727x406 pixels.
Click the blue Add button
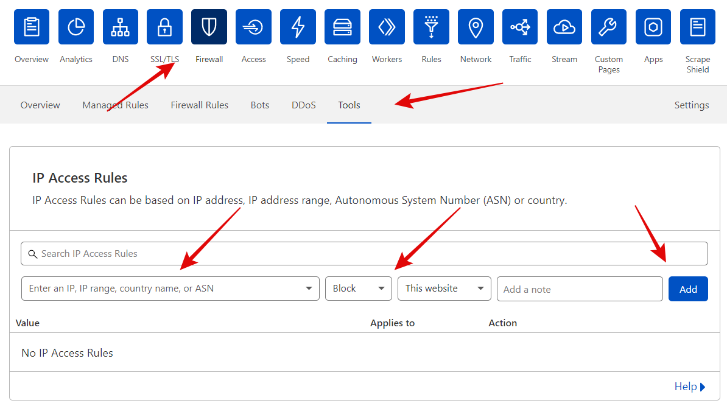click(x=688, y=289)
